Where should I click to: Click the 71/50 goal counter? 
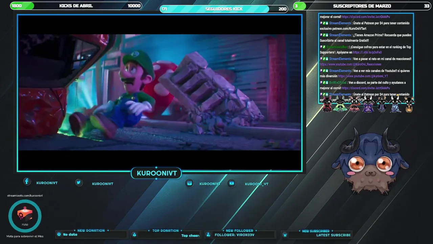pos(25,225)
